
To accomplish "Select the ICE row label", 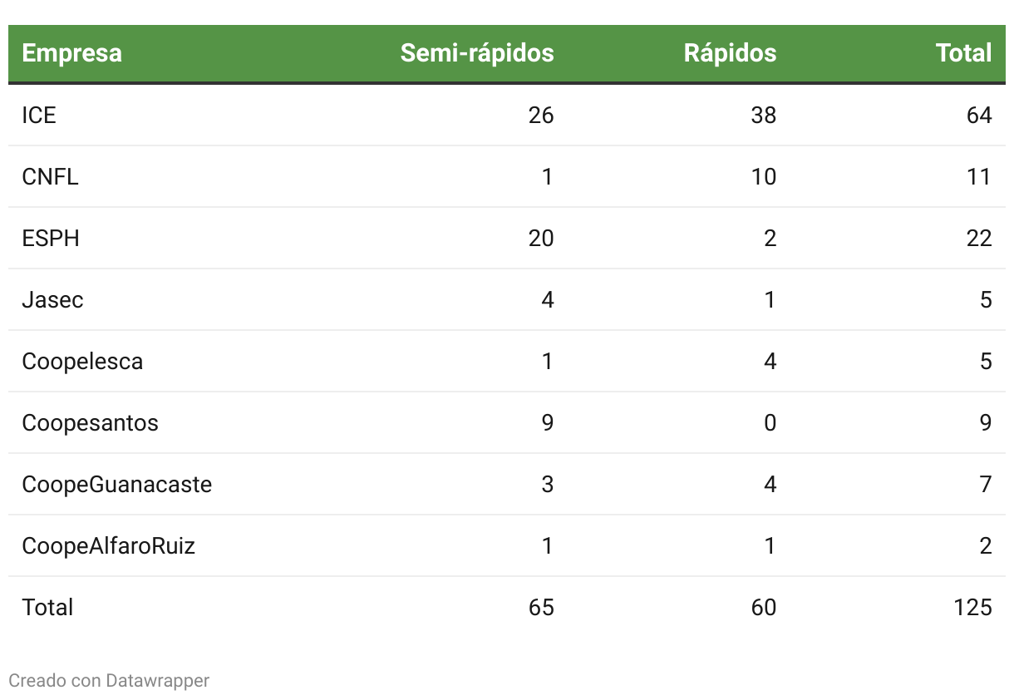I will coord(39,116).
